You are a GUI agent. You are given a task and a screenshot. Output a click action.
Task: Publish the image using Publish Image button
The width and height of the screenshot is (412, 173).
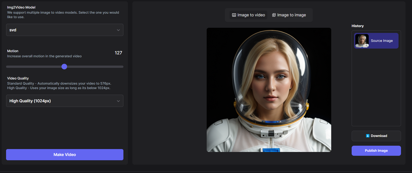tap(376, 150)
